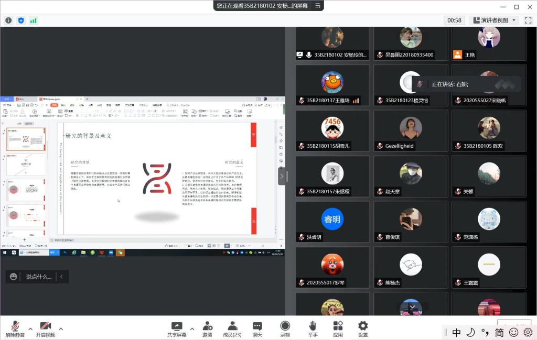Open the screen-share banner menu icon
537x340 pixels.
coord(317,5)
